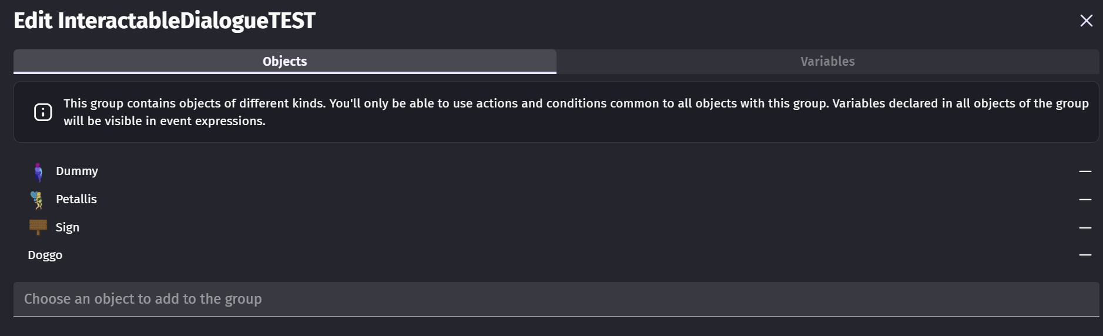The height and width of the screenshot is (336, 1103).
Task: Select the Dummy object name
Action: (x=77, y=171)
